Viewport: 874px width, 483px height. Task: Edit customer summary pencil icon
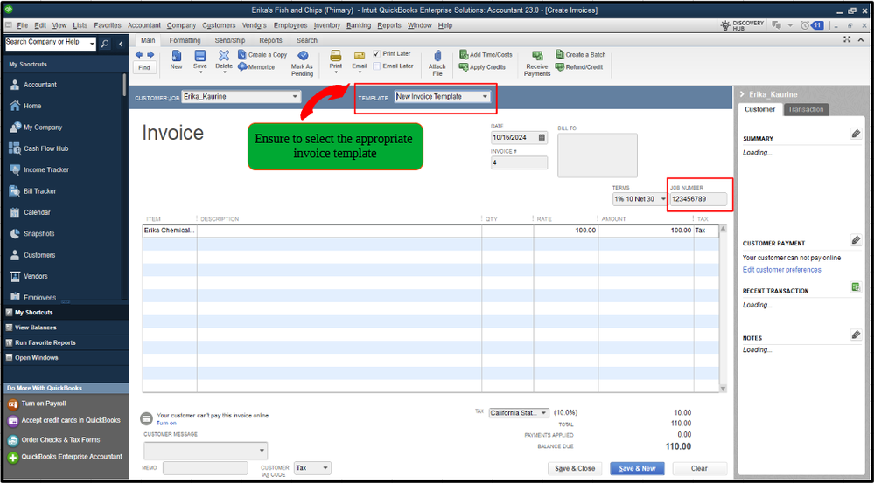tap(856, 134)
